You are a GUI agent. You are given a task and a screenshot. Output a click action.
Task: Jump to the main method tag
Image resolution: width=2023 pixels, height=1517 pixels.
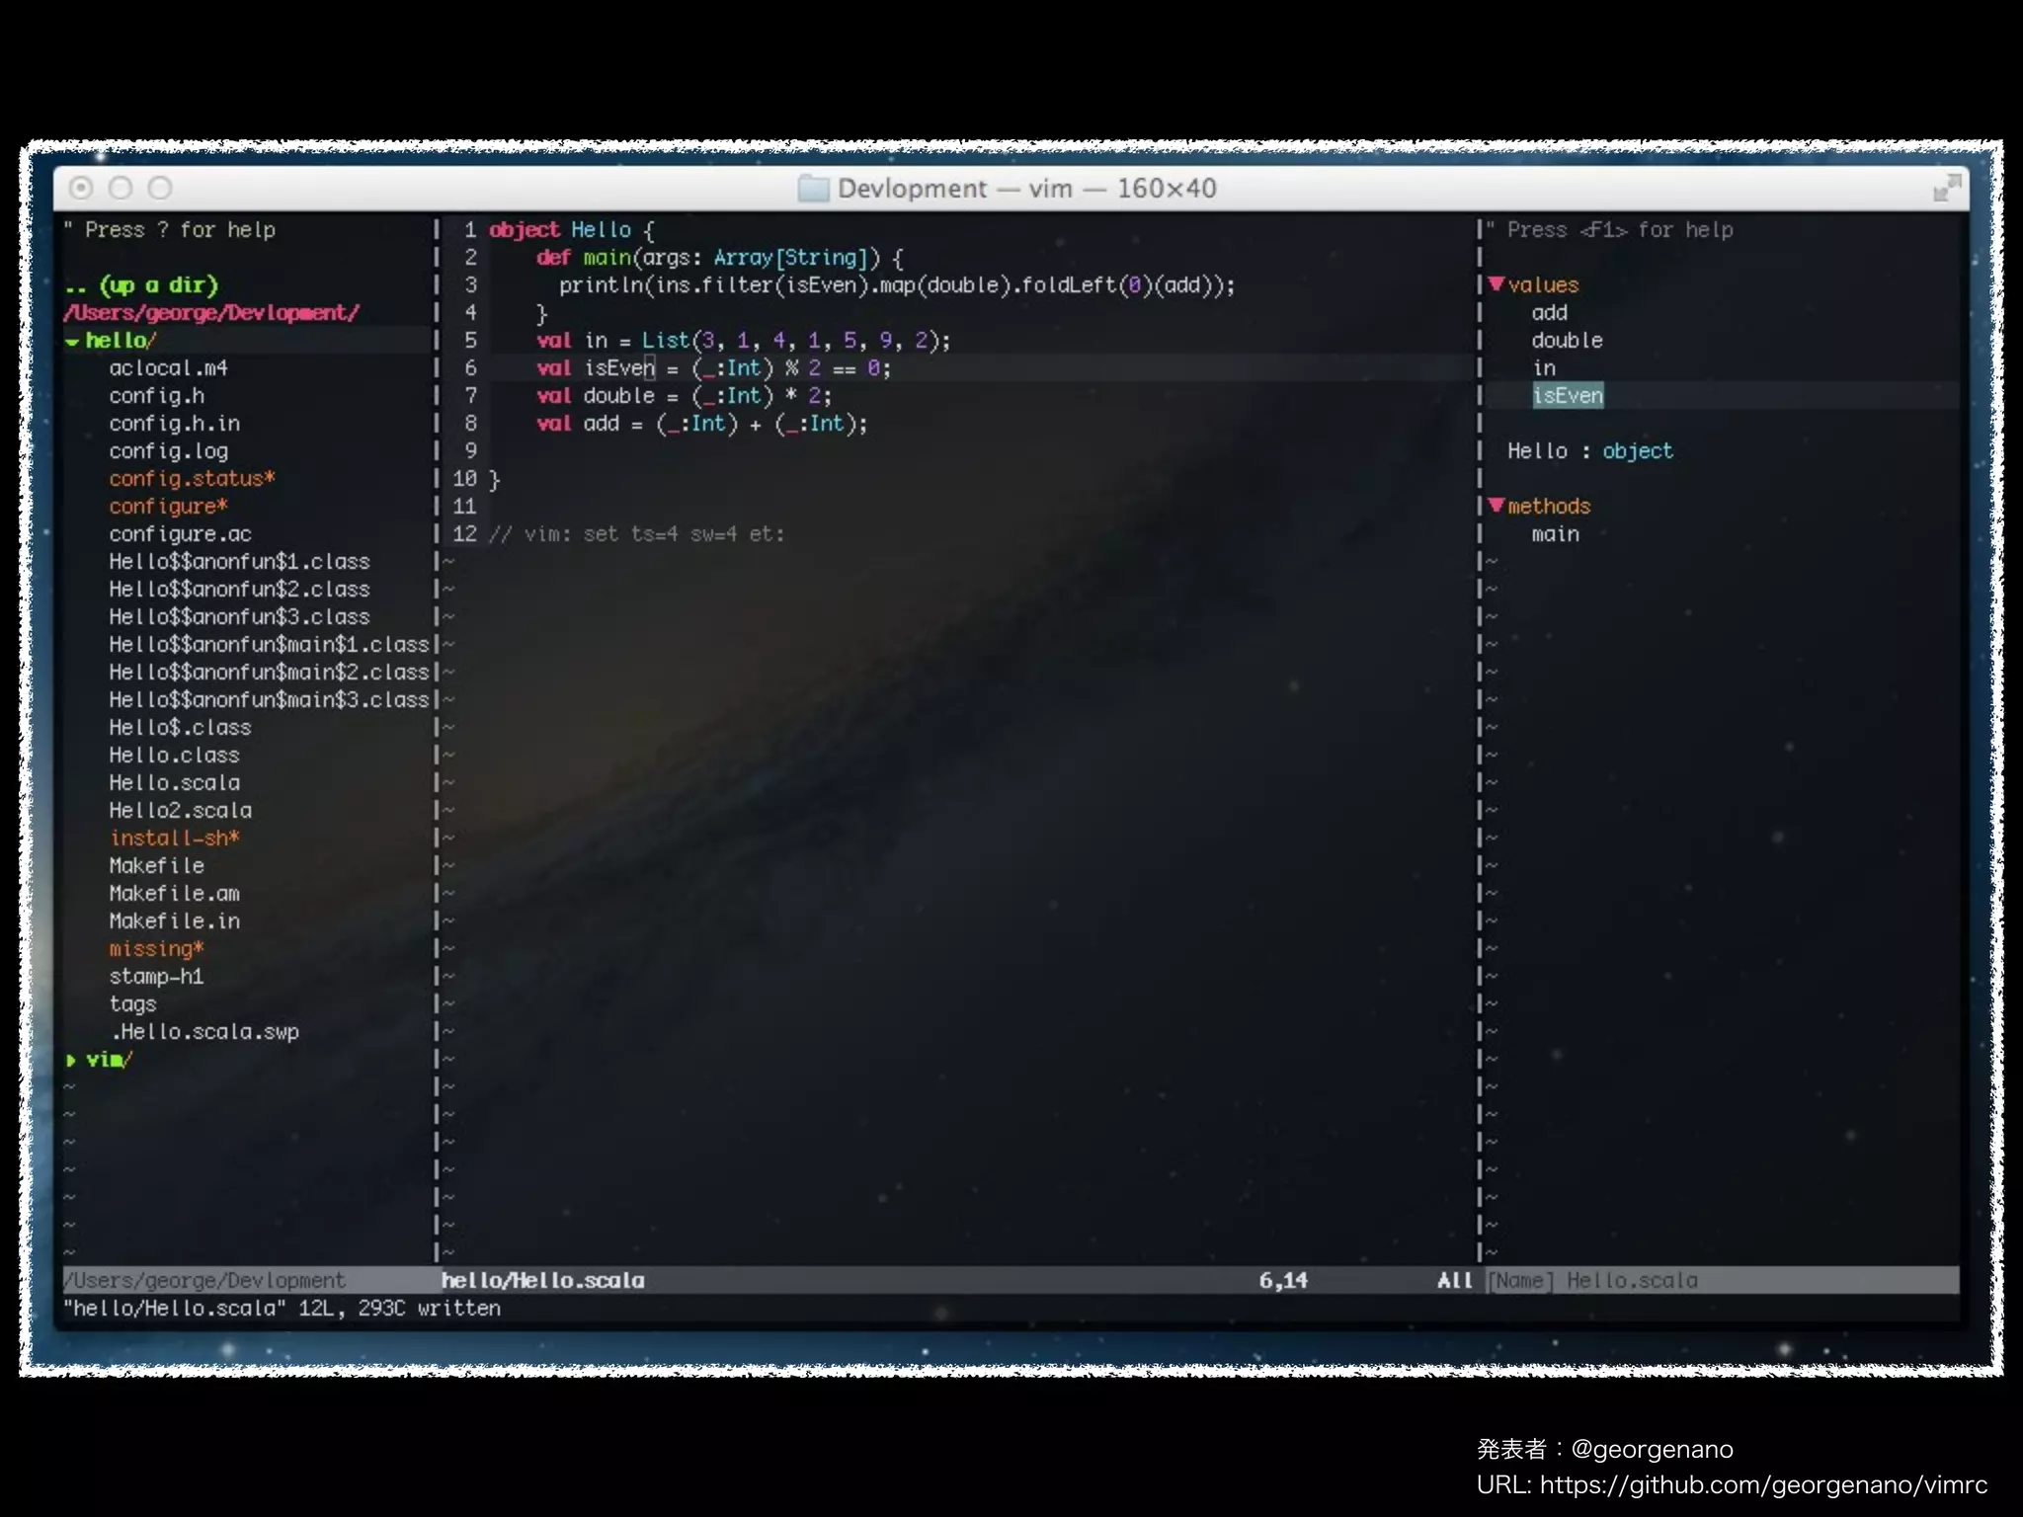tap(1555, 534)
